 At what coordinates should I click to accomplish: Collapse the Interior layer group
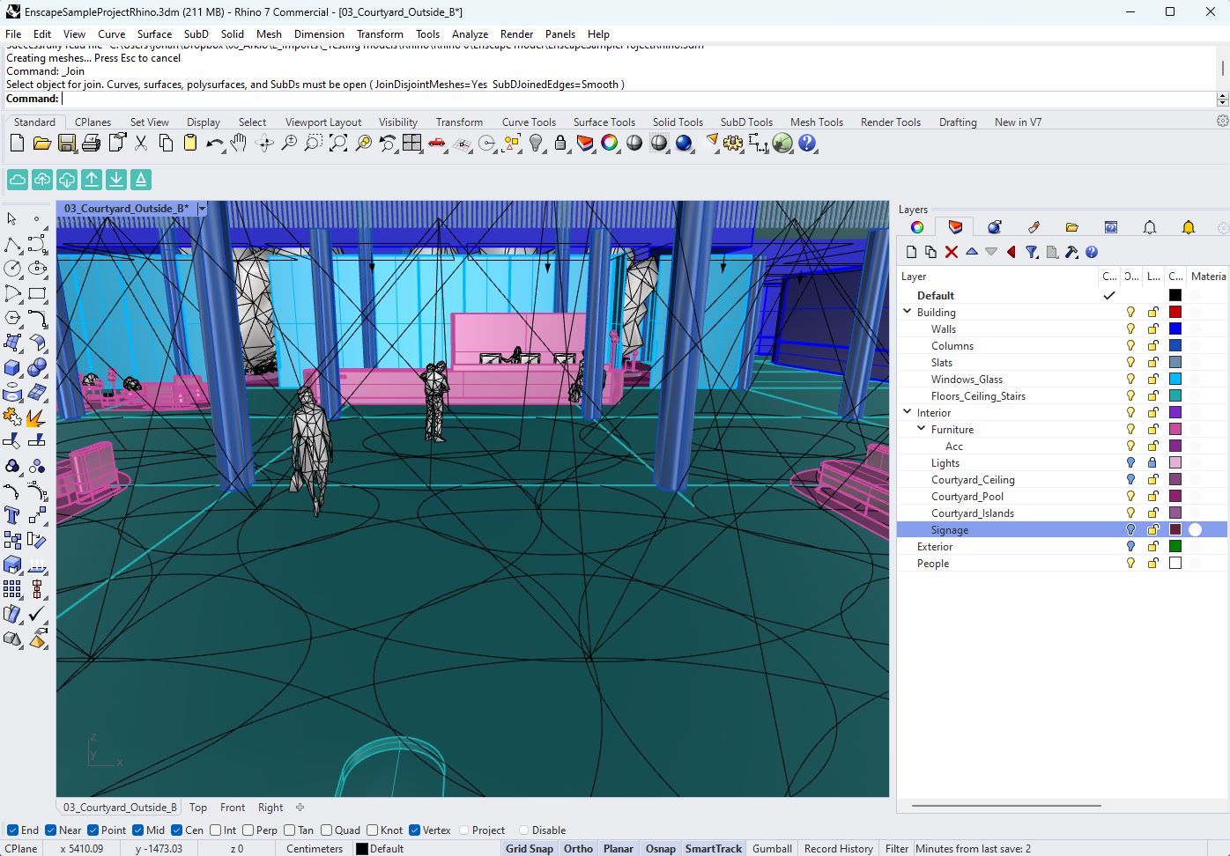tap(907, 412)
